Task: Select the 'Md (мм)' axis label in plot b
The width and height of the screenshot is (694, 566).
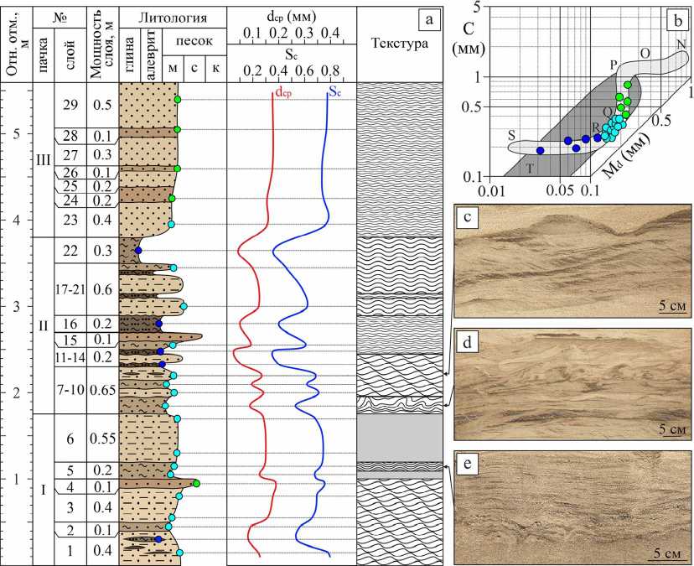Action: click(x=627, y=155)
